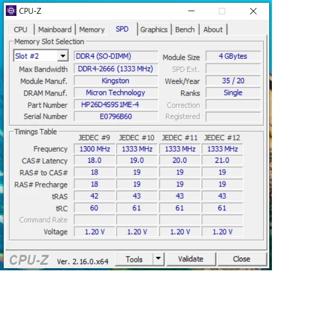Click the Micron Technology DRAM manufacturer value
This screenshot has width=318, height=318.
116,93
